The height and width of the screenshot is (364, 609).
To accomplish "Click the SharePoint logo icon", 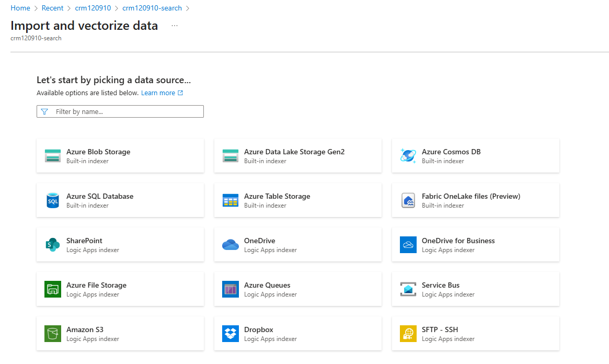I will pos(52,245).
